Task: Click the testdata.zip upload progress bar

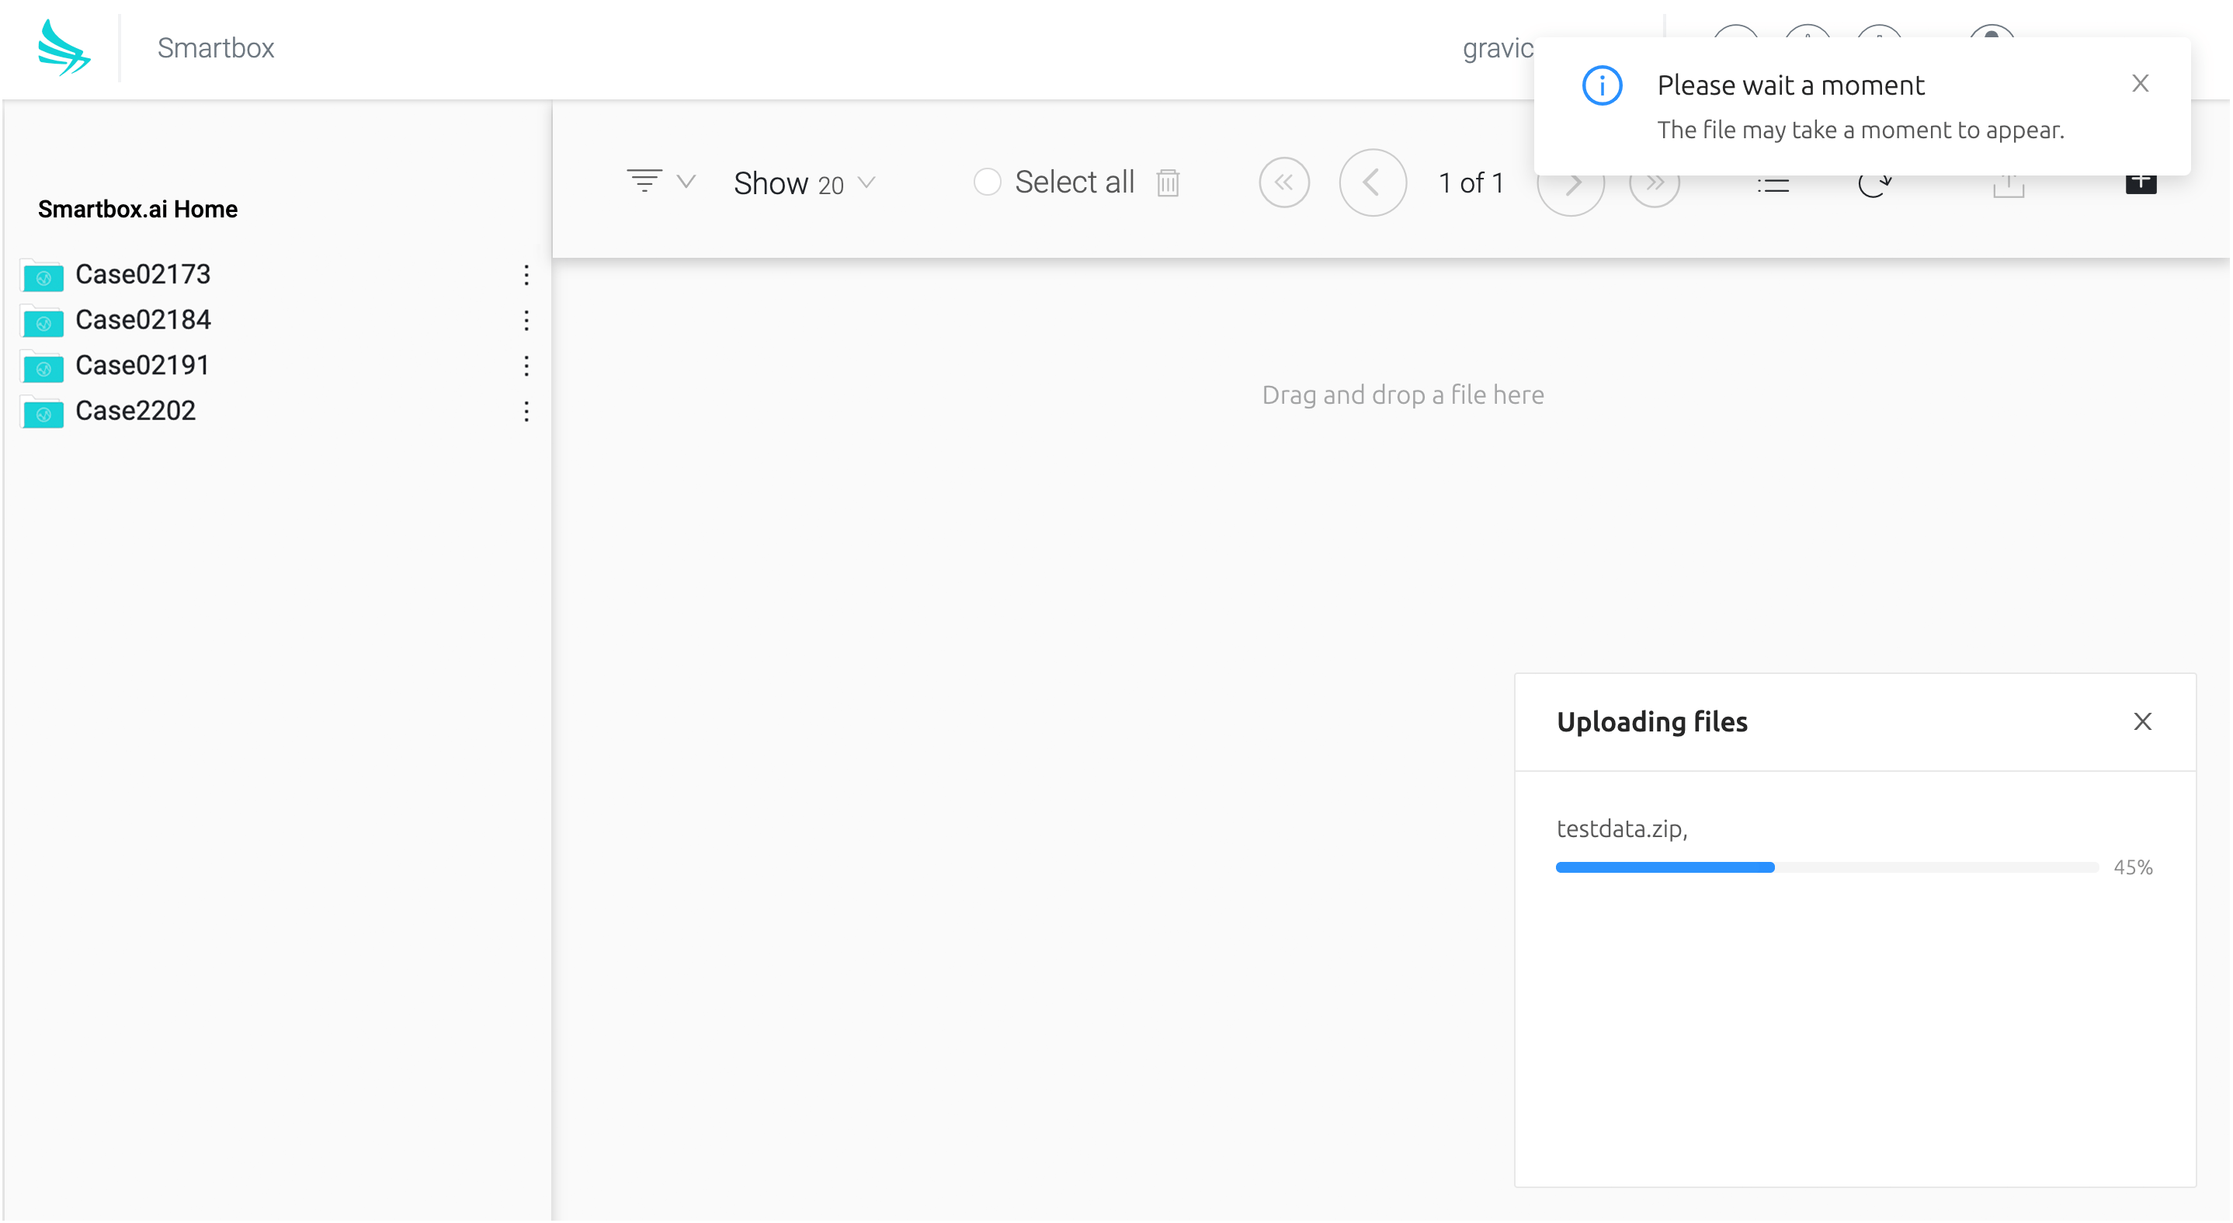Action: (1825, 867)
